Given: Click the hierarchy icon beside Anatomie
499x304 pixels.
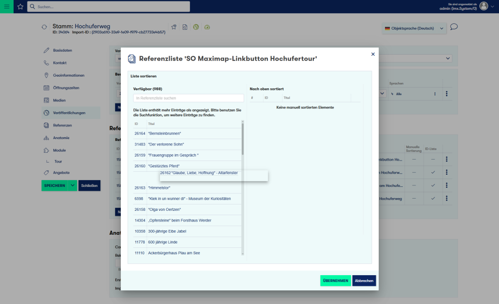Looking at the screenshot, I should coord(46,138).
